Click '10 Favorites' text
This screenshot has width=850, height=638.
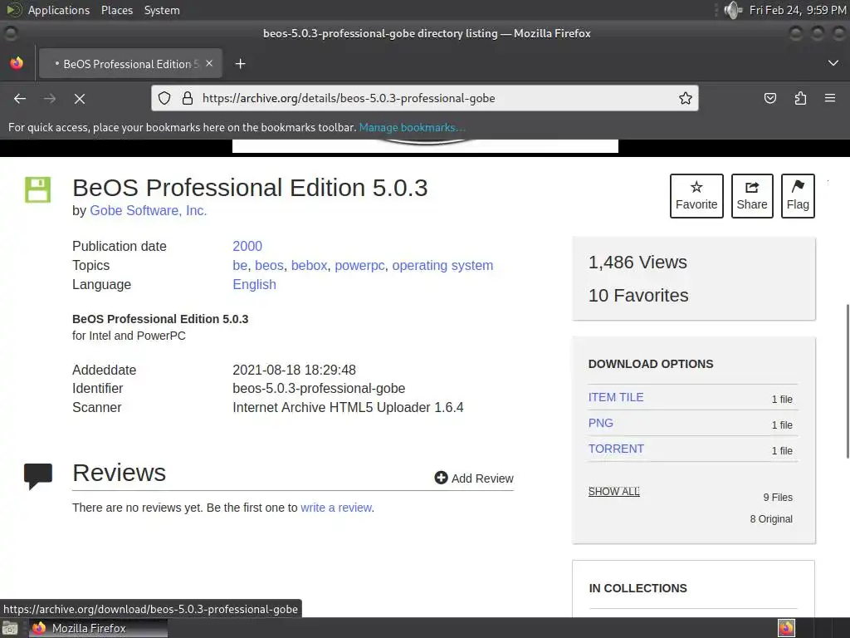pyautogui.click(x=638, y=295)
